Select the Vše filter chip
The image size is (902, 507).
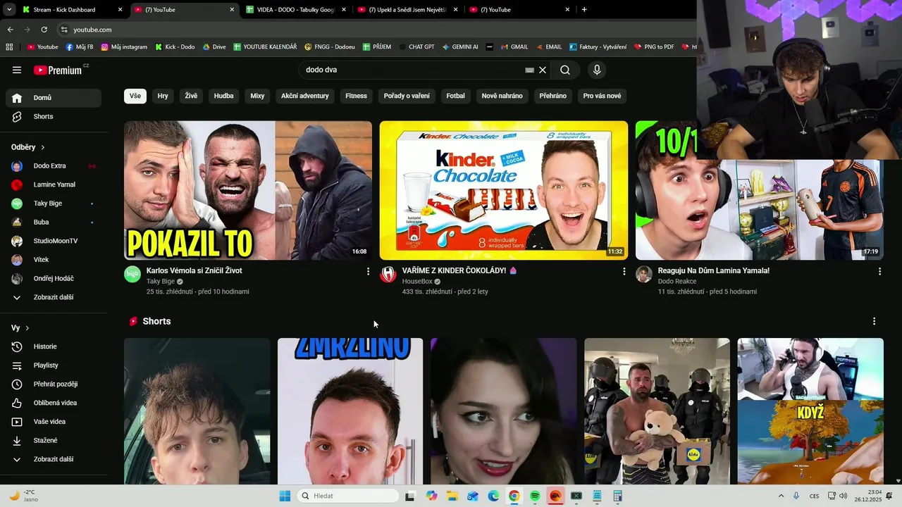[135, 96]
